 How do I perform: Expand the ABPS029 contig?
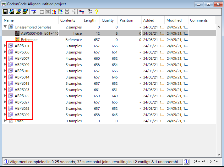(x=5, y=115)
